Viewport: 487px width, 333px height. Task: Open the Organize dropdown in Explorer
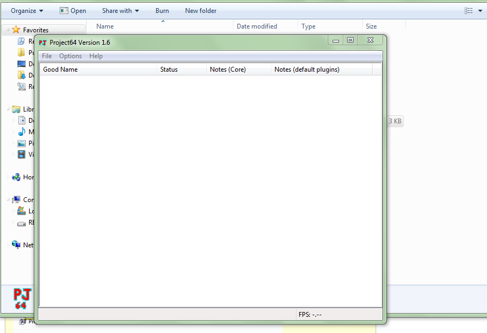pyautogui.click(x=27, y=11)
